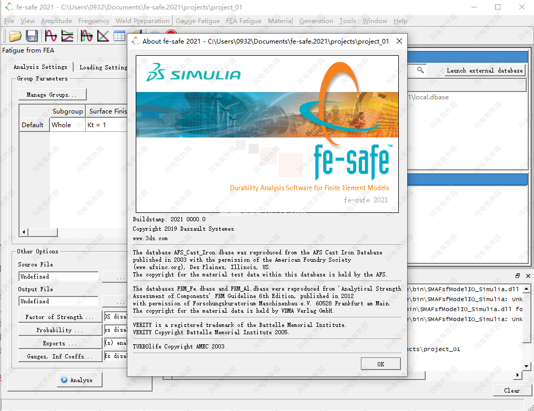Image resolution: width=534 pixels, height=411 pixels.
Task: Click the Probability ... button
Action: point(59,330)
